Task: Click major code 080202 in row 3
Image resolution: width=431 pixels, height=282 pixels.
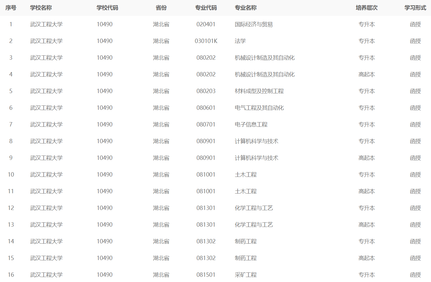Action: tap(206, 58)
